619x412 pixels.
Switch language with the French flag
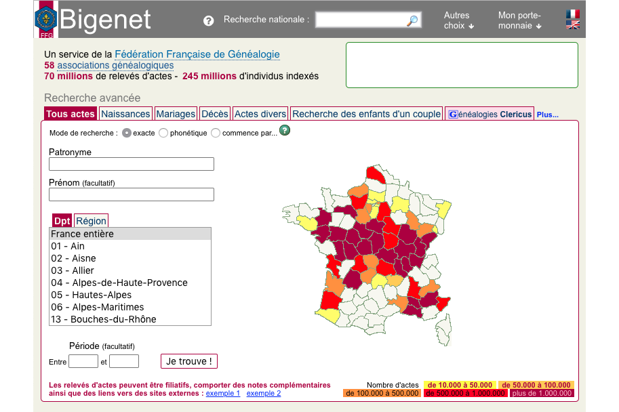pyautogui.click(x=572, y=14)
